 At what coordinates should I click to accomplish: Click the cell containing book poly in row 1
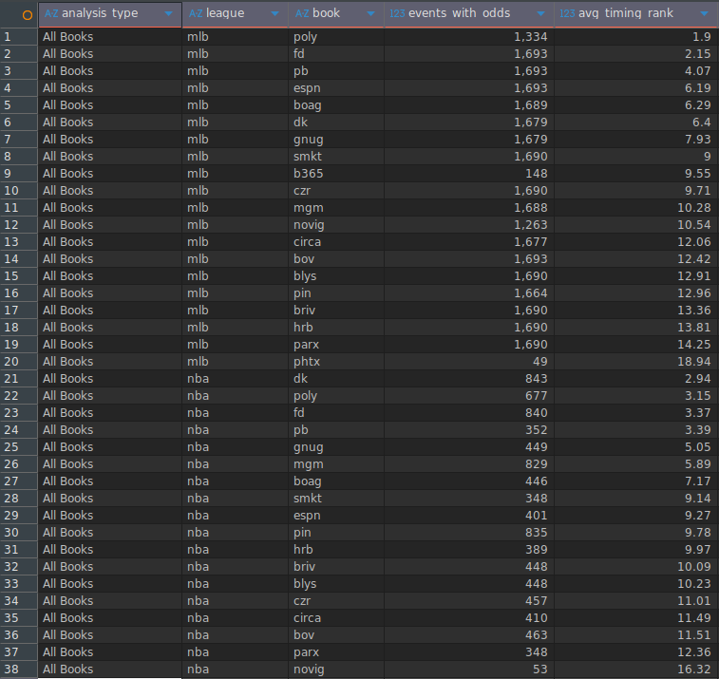coord(306,37)
